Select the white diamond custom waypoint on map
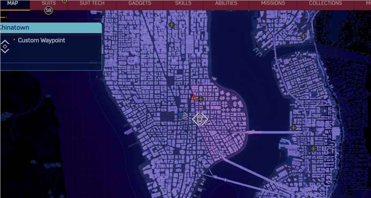The width and height of the screenshot is (371, 198). (x=200, y=119)
